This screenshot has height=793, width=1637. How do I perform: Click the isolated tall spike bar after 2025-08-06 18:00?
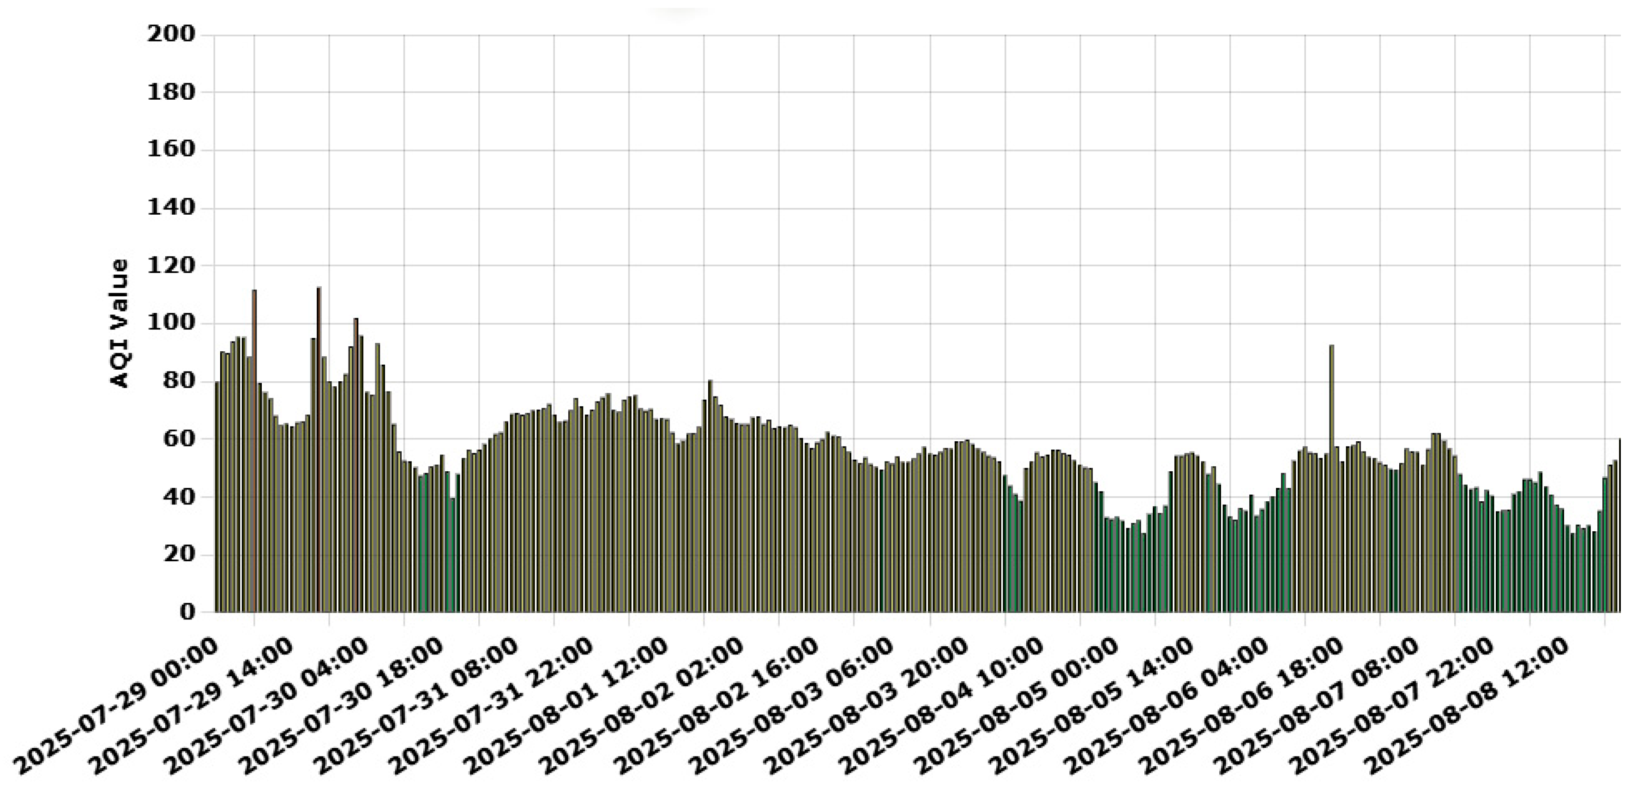coord(1332,479)
